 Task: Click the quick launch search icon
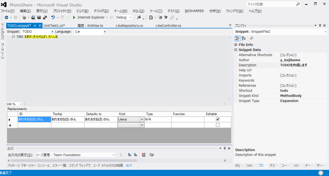298,4
